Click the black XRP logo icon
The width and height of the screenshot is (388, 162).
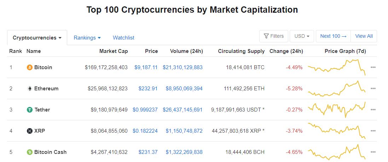point(30,131)
